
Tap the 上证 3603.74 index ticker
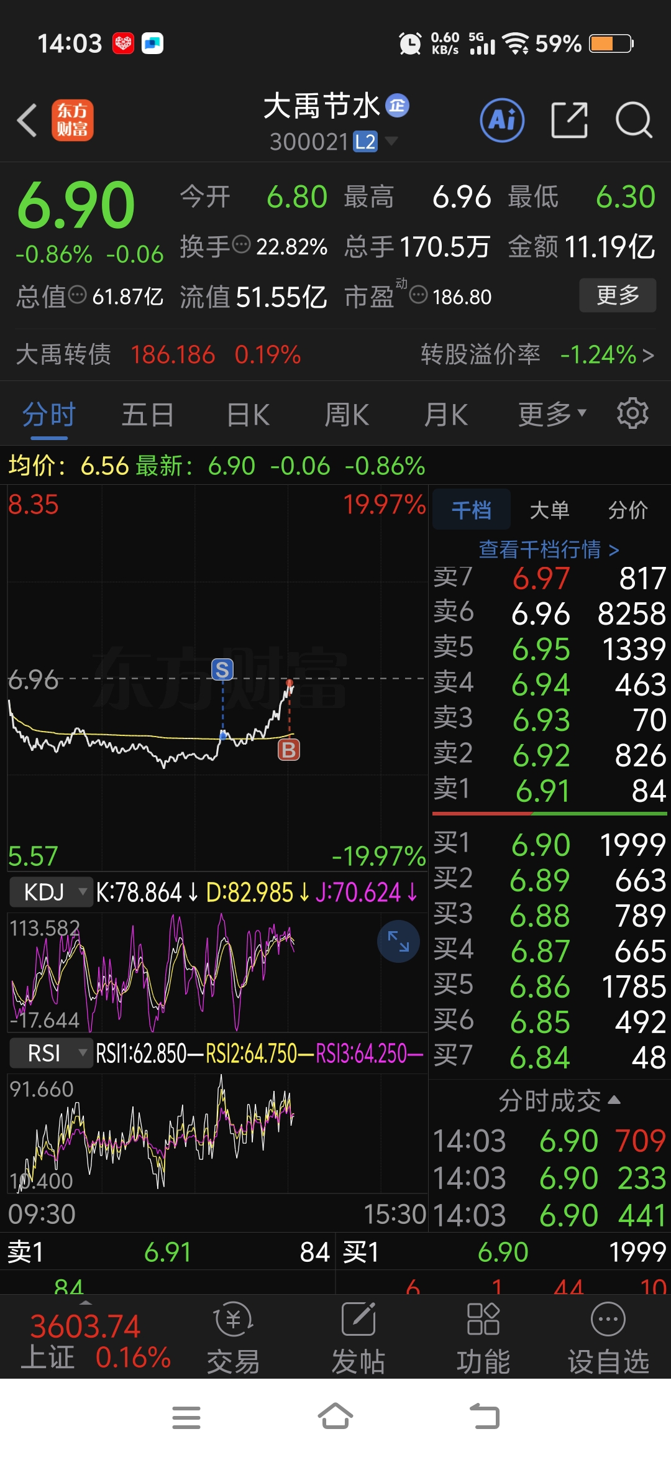tap(95, 1340)
